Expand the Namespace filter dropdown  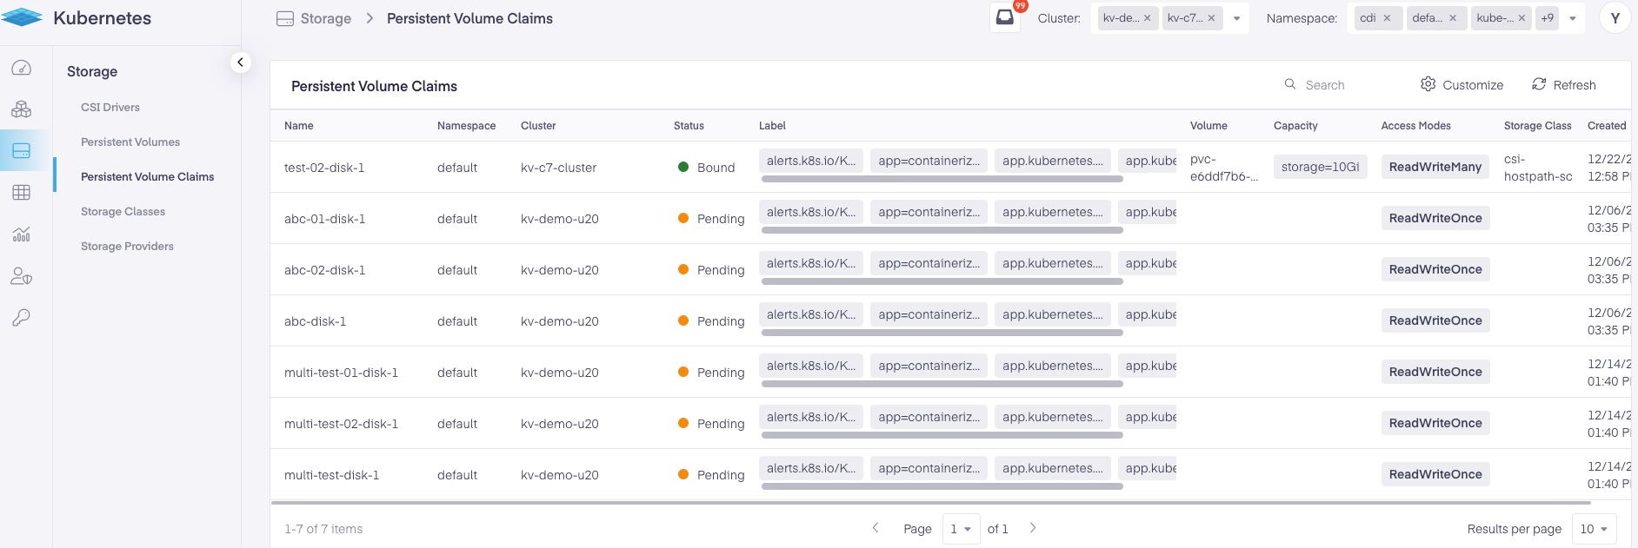pyautogui.click(x=1573, y=18)
